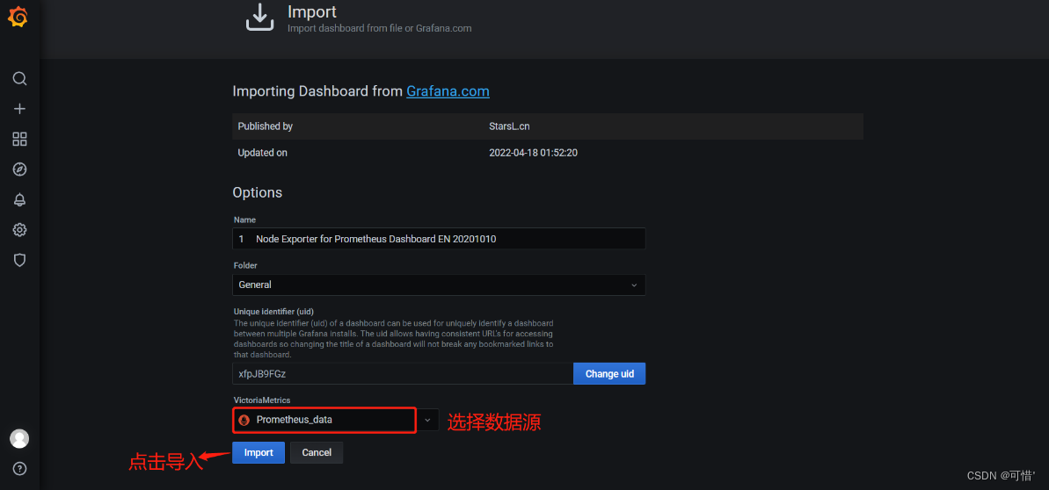Viewport: 1049px width, 490px height.
Task: Open the Configuration gear icon
Action: click(x=19, y=230)
